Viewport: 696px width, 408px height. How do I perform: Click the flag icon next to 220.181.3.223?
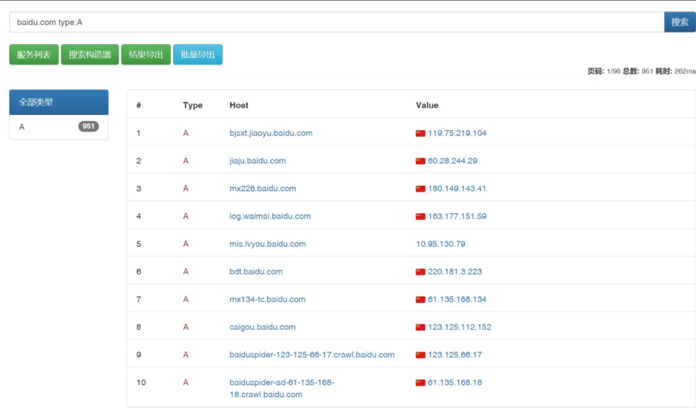pyautogui.click(x=420, y=272)
